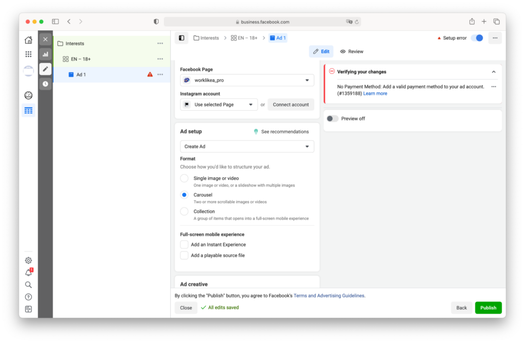The height and width of the screenshot is (343, 525).
Task: Switch to the Review tab
Action: click(352, 52)
